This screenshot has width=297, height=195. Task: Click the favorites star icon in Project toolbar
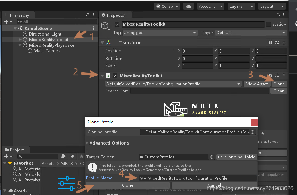point(81,156)
